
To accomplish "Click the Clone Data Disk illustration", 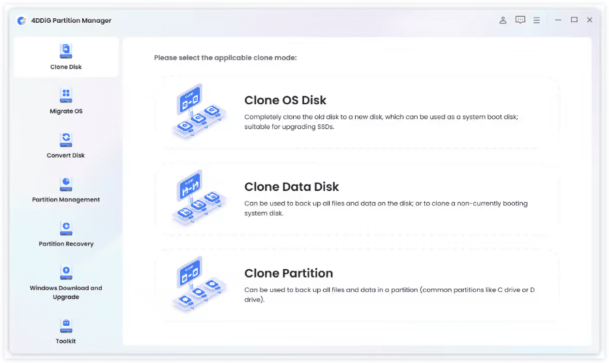I will [199, 197].
